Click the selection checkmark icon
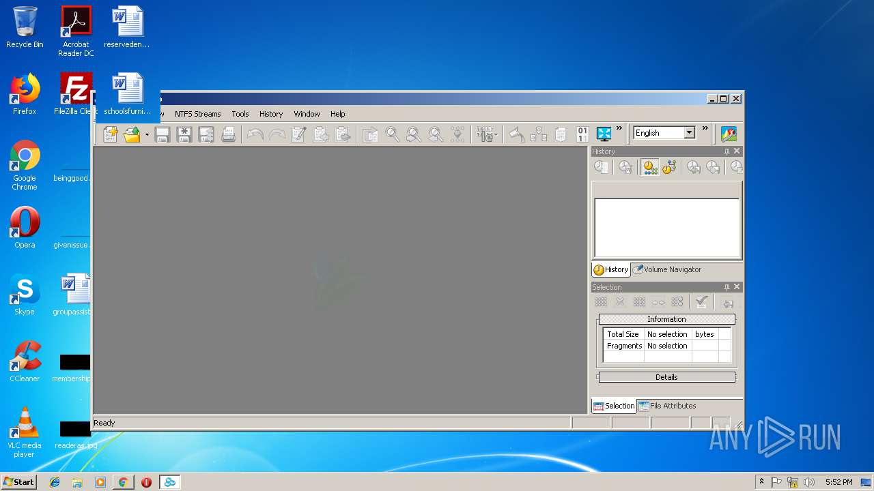This screenshot has width=874, height=491. [x=701, y=302]
